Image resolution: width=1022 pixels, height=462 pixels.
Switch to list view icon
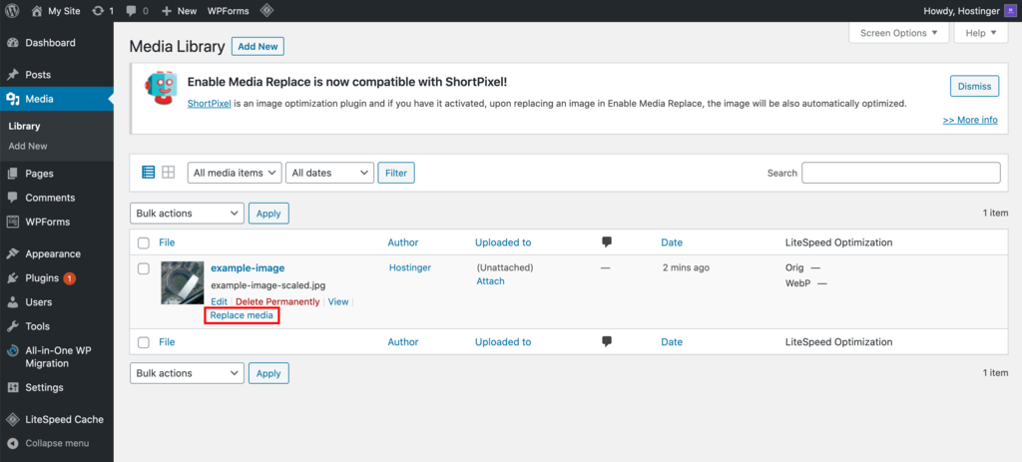click(149, 173)
